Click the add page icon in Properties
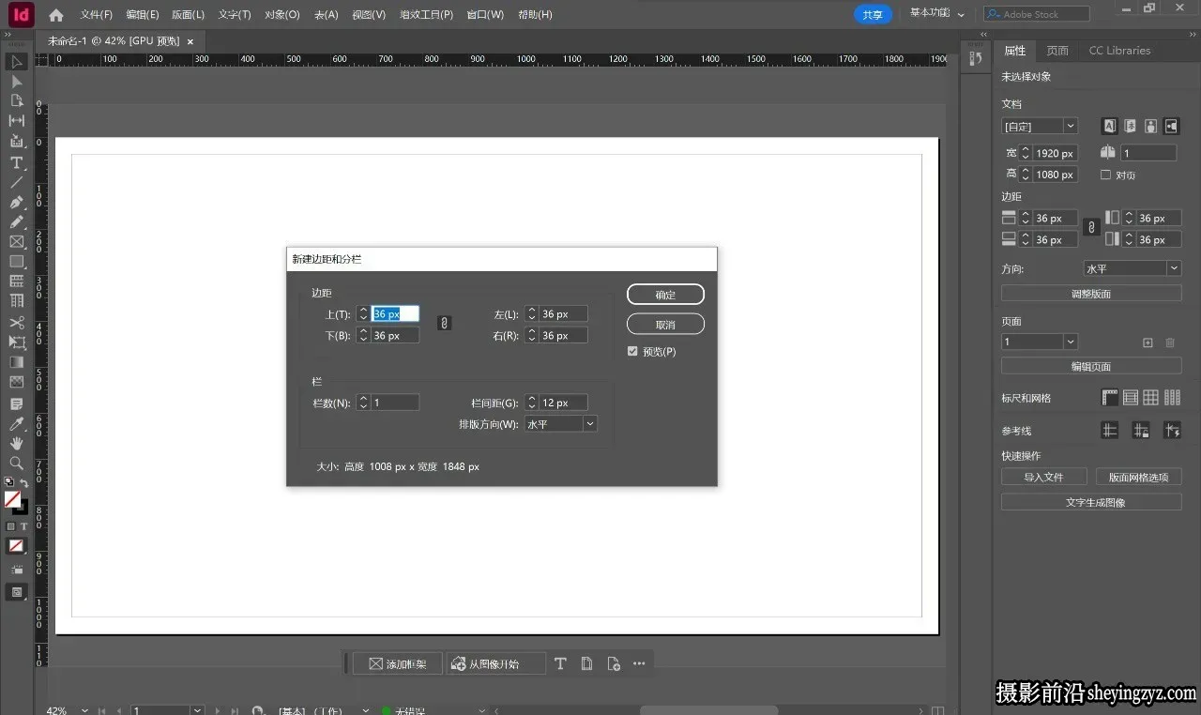The width and height of the screenshot is (1201, 715). (x=1148, y=342)
